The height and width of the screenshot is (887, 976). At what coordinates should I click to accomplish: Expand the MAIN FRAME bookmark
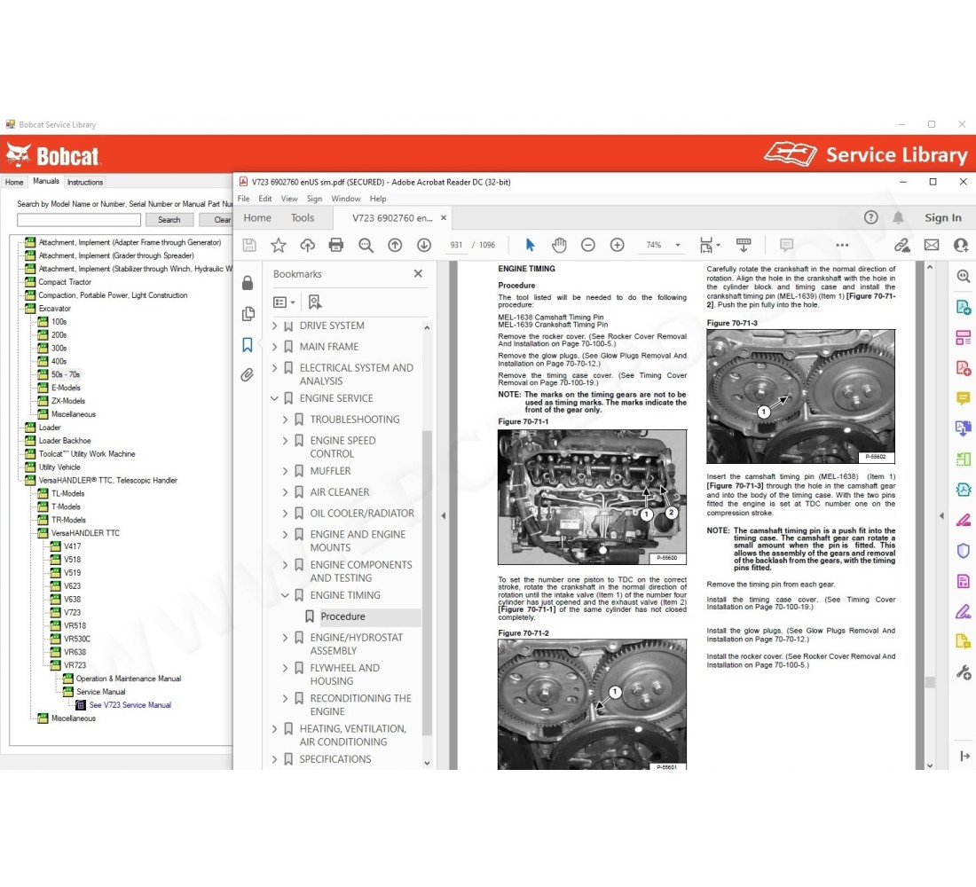274,347
